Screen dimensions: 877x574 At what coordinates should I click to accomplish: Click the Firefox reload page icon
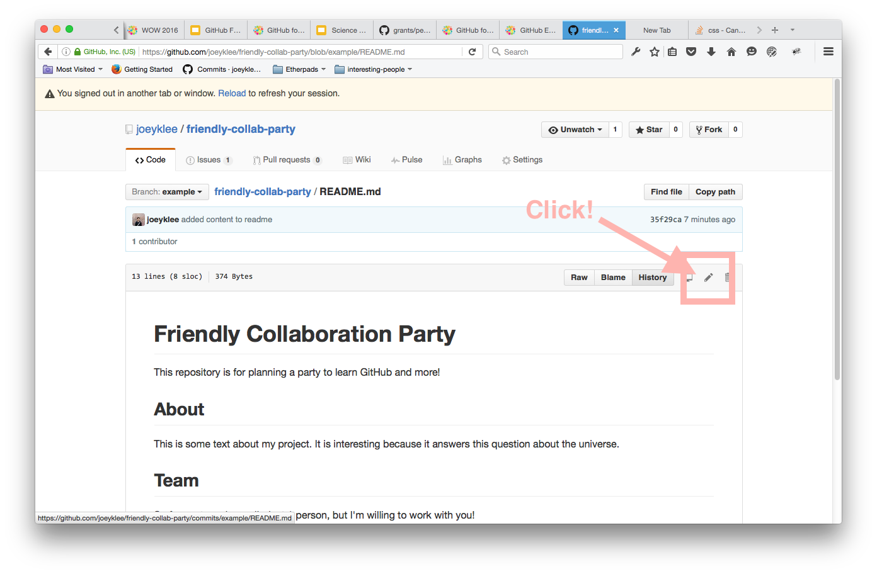pos(472,52)
